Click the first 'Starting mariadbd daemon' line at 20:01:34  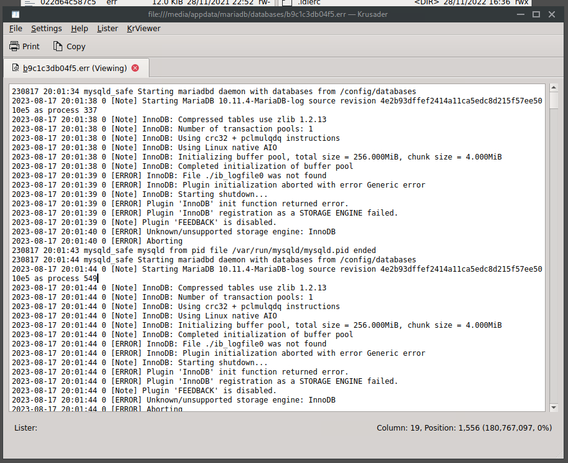tap(214, 92)
